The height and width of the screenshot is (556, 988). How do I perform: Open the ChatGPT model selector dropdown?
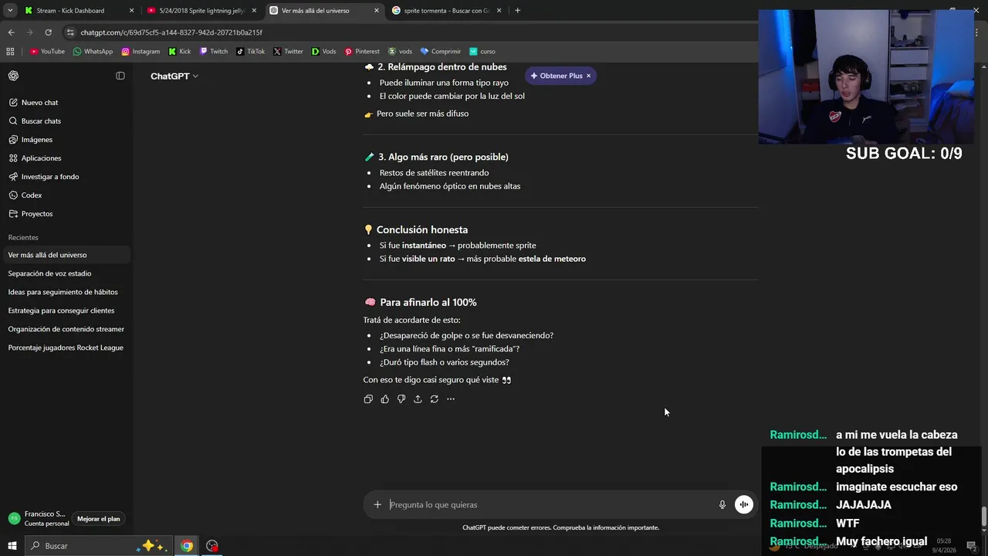click(174, 76)
